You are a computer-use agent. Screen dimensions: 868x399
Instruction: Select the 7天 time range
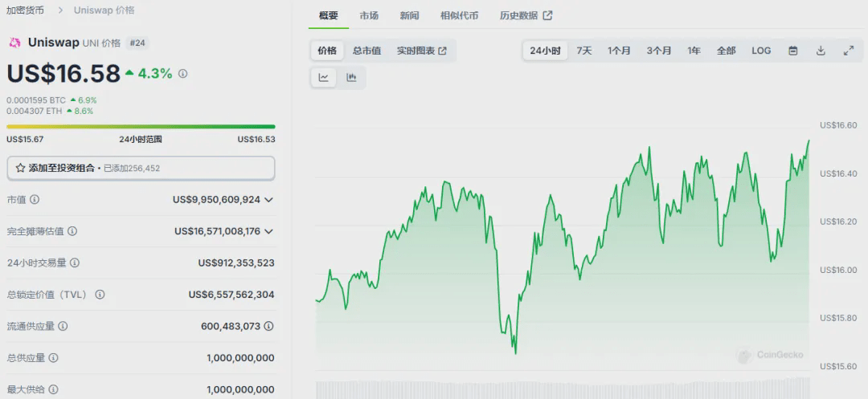pyautogui.click(x=584, y=51)
